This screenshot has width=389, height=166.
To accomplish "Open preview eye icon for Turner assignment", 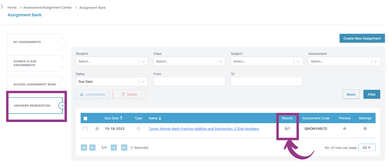I will (344, 129).
